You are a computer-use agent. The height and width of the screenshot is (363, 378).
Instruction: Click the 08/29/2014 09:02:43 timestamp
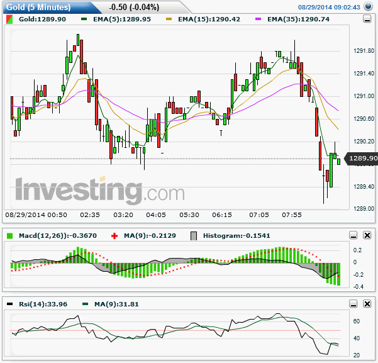pyautogui.click(x=329, y=8)
